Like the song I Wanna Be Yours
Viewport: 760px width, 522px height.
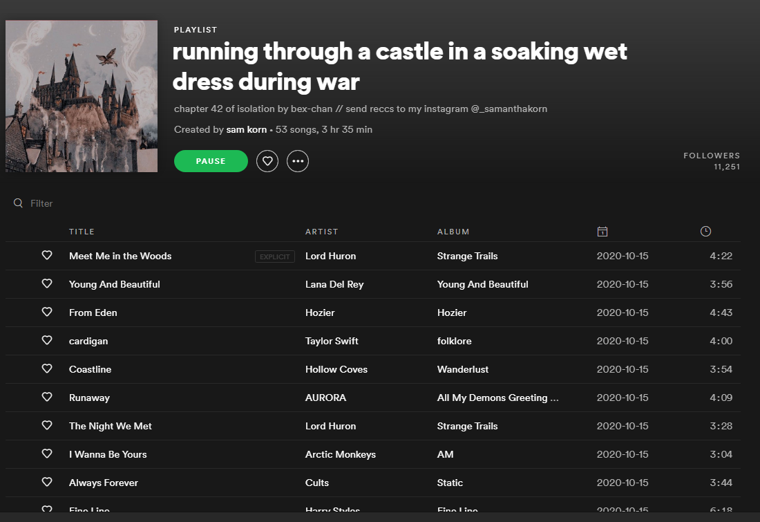pos(47,454)
